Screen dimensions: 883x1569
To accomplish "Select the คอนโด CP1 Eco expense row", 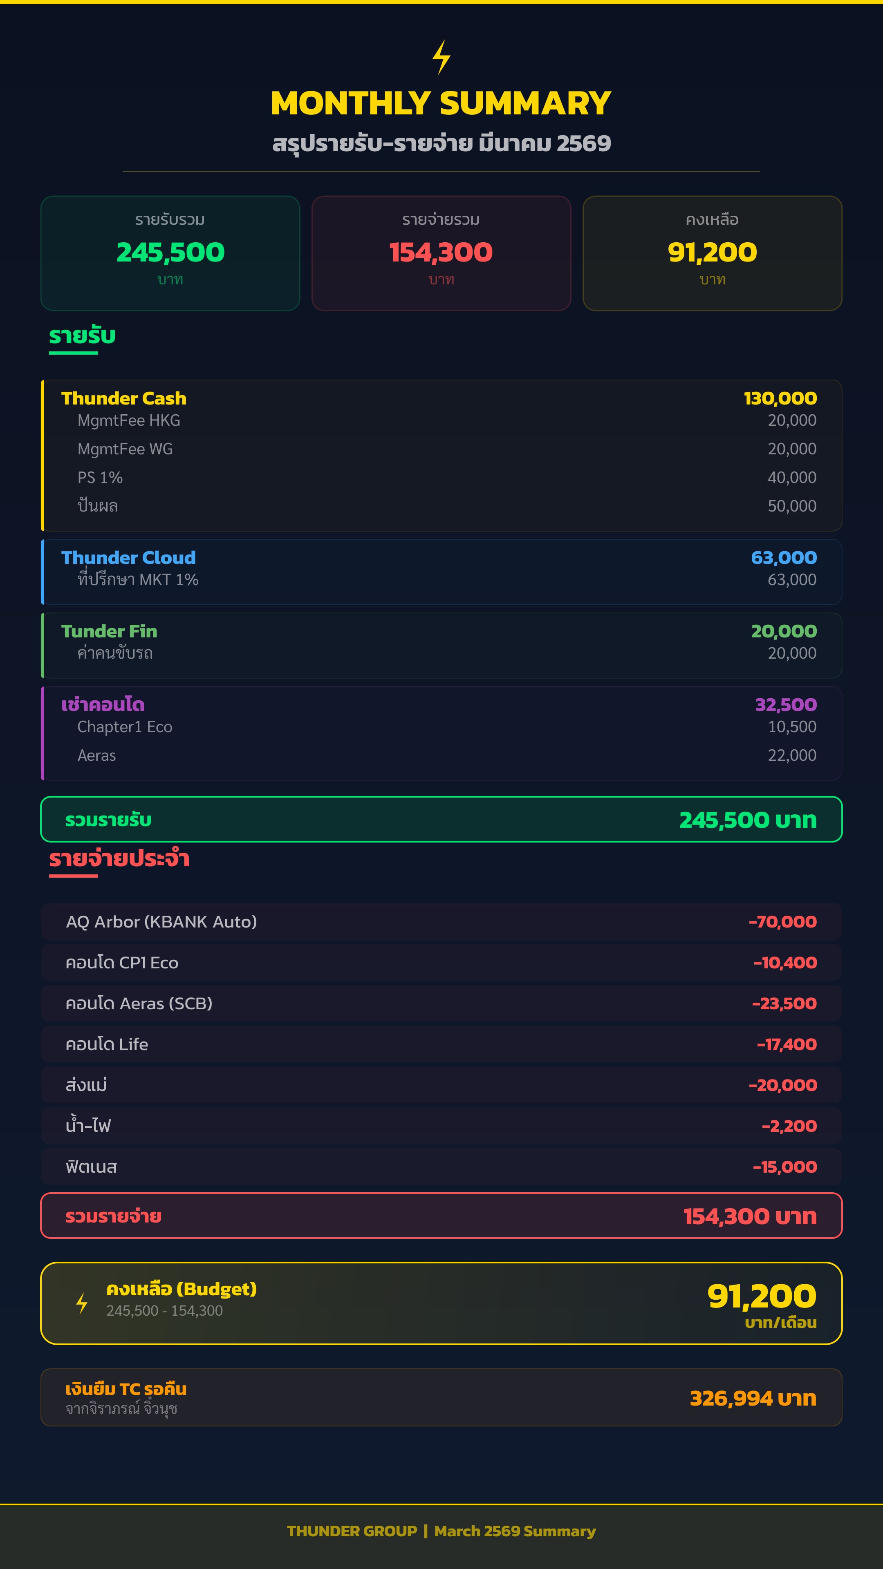I will (441, 962).
